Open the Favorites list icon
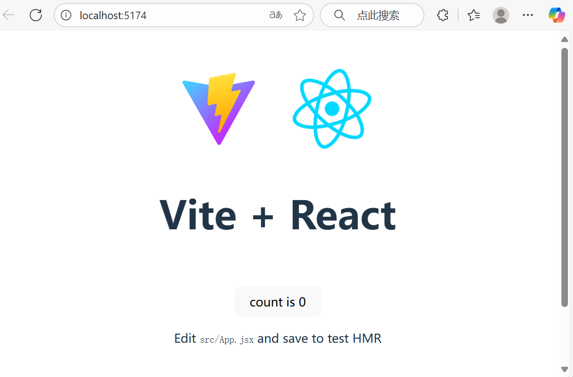Viewport: 573px width, 377px height. tap(474, 15)
